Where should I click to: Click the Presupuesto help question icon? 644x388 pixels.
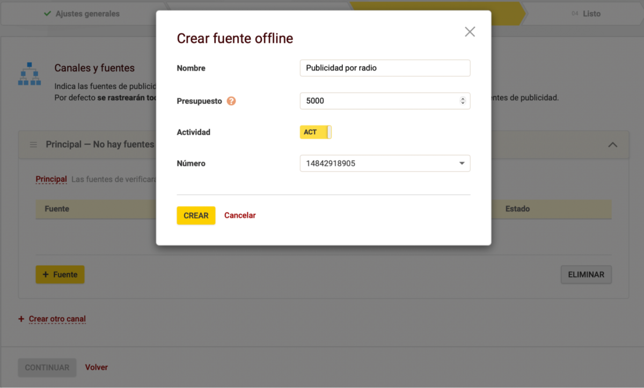coord(231,101)
